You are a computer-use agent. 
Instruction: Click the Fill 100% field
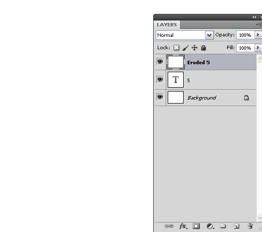[246, 48]
